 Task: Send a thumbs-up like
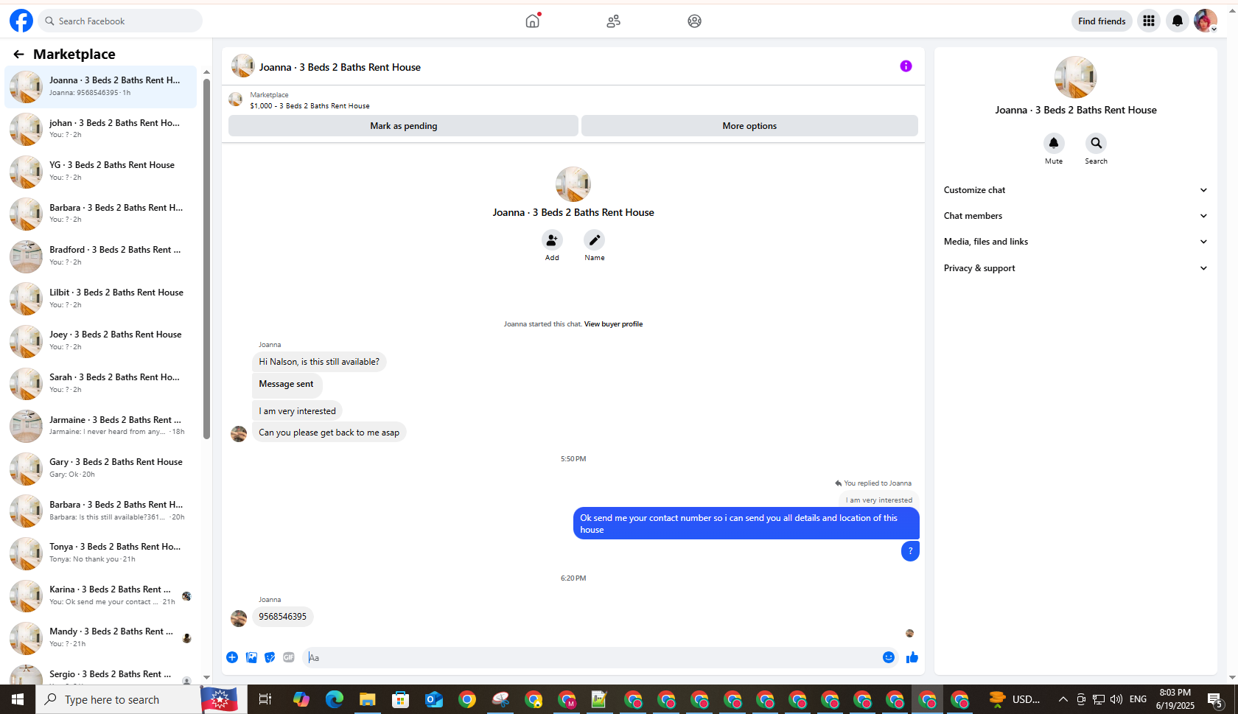tap(912, 657)
